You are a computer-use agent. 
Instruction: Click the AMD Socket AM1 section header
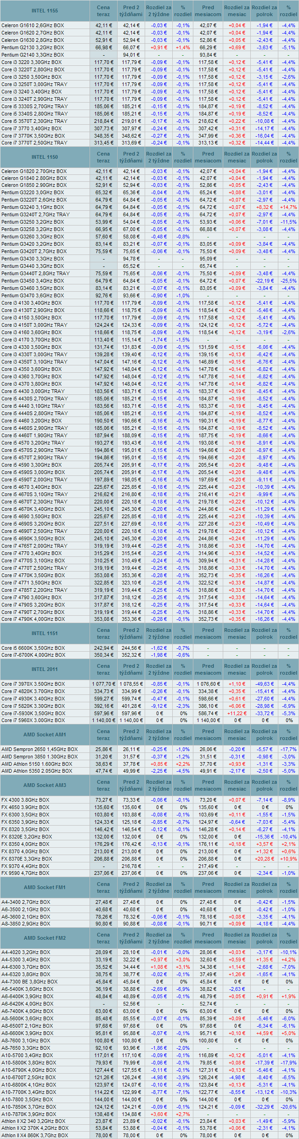tap(45, 734)
